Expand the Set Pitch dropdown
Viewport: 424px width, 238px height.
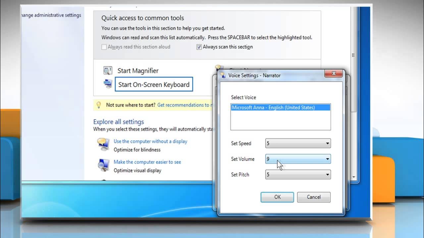point(327,175)
